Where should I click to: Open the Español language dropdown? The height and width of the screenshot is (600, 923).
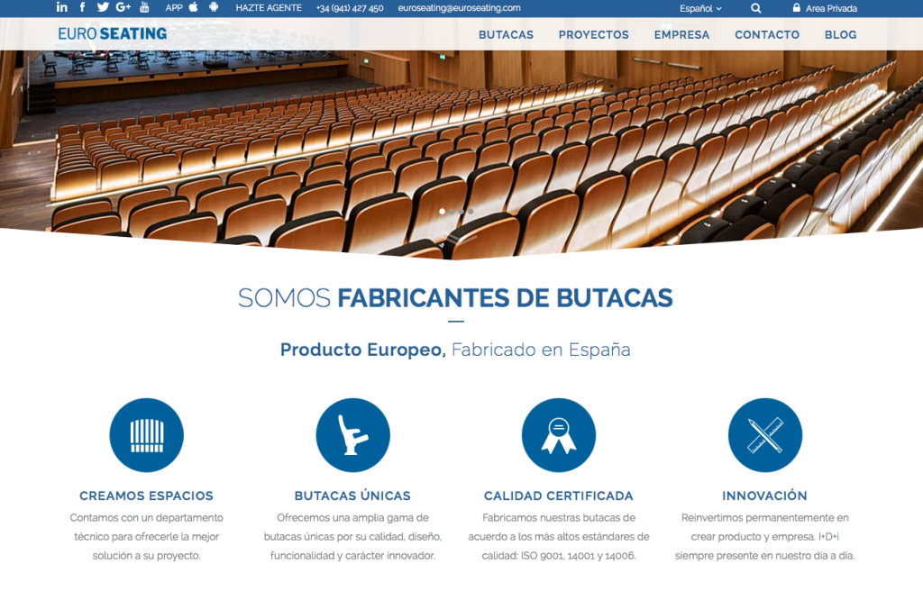click(698, 8)
